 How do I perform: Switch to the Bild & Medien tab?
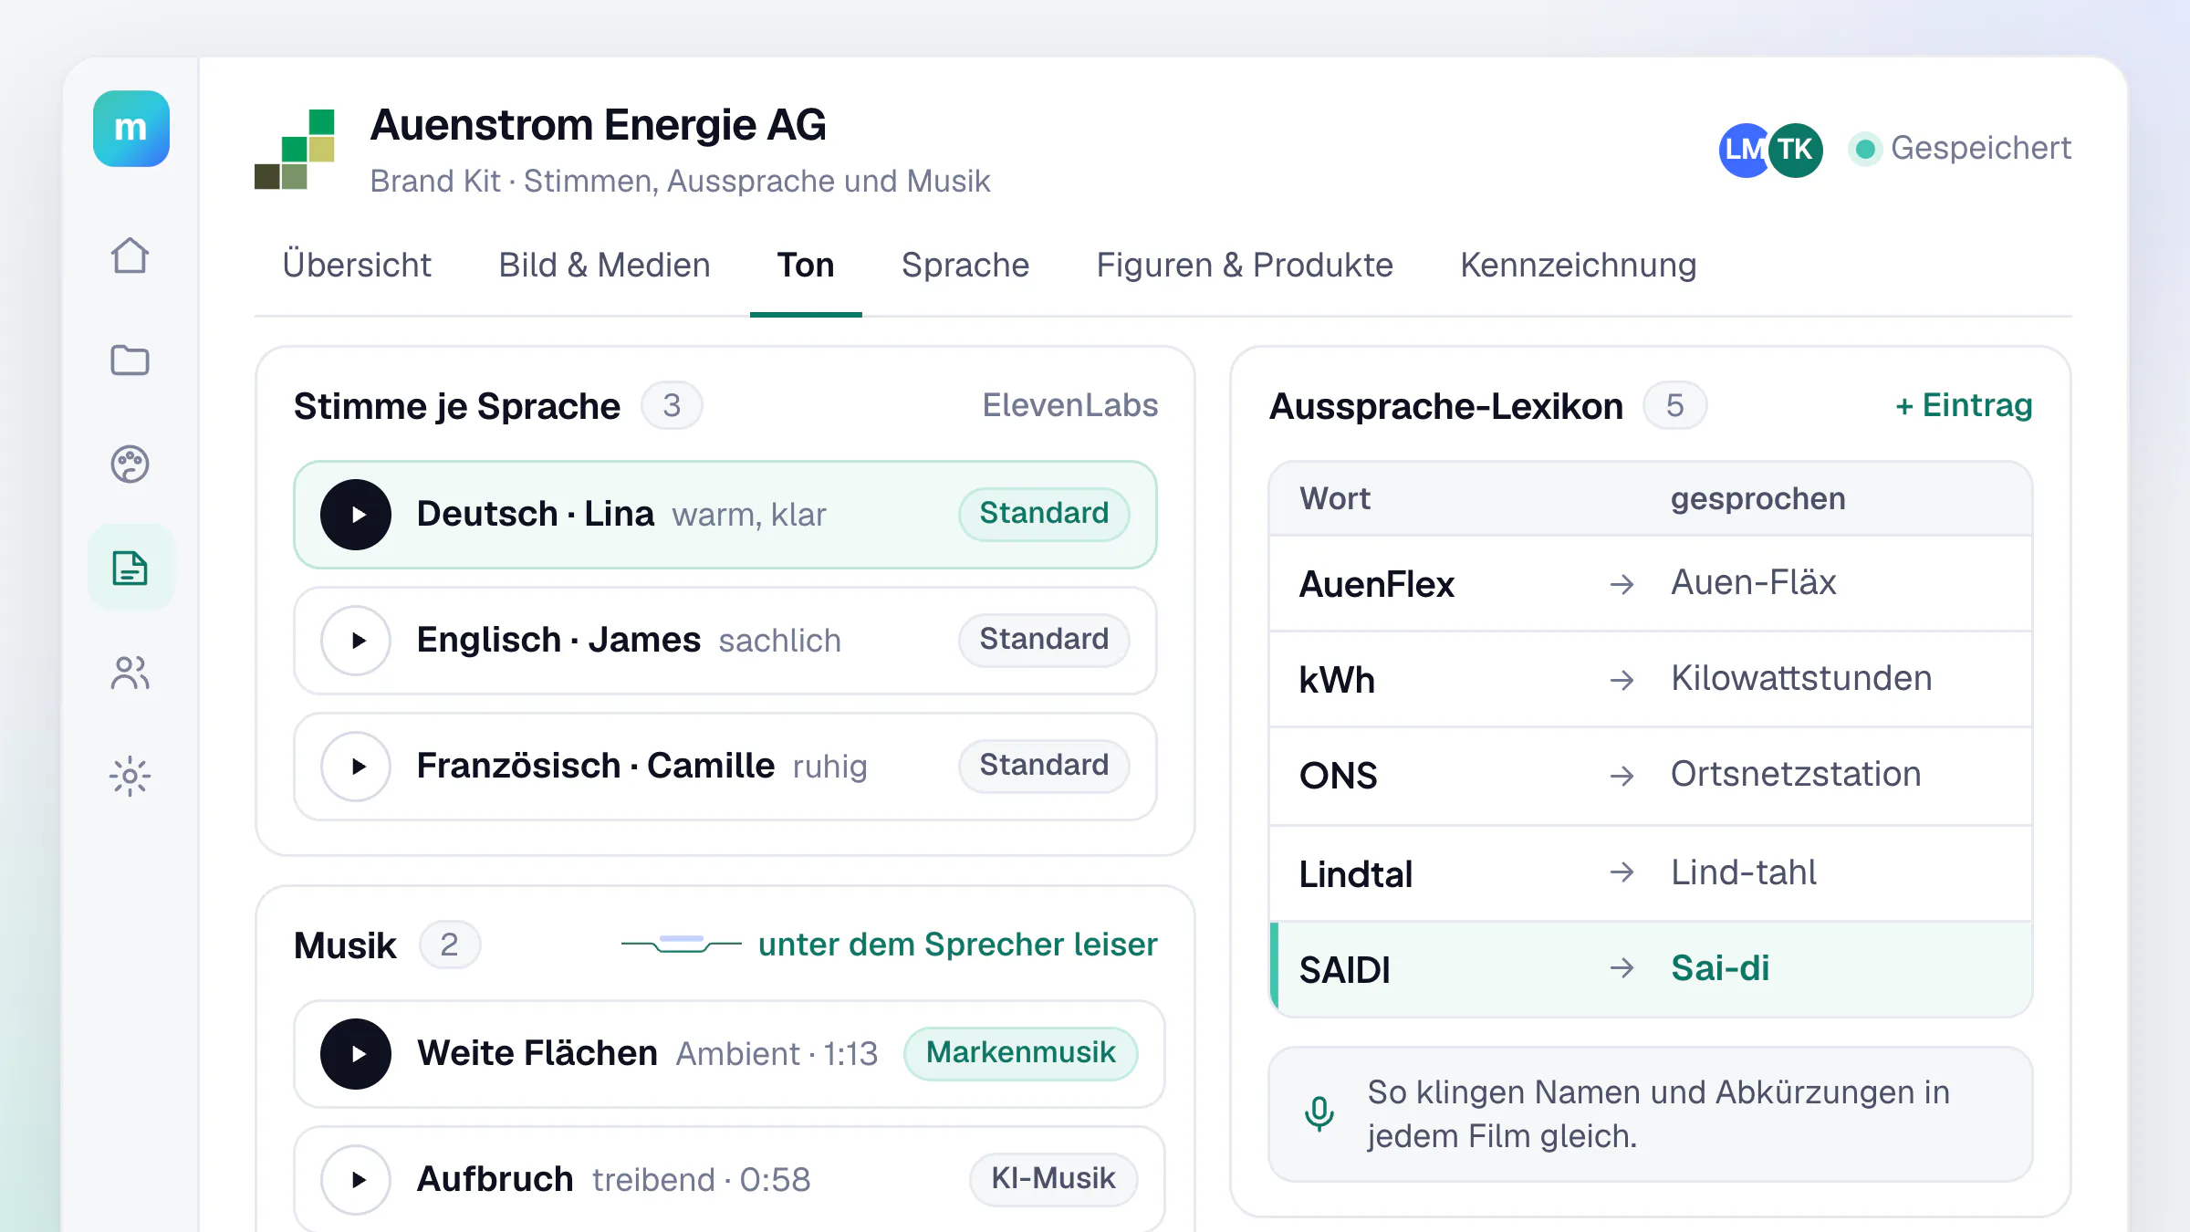(x=604, y=265)
